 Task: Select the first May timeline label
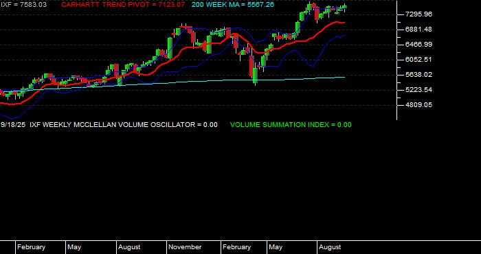(74, 247)
